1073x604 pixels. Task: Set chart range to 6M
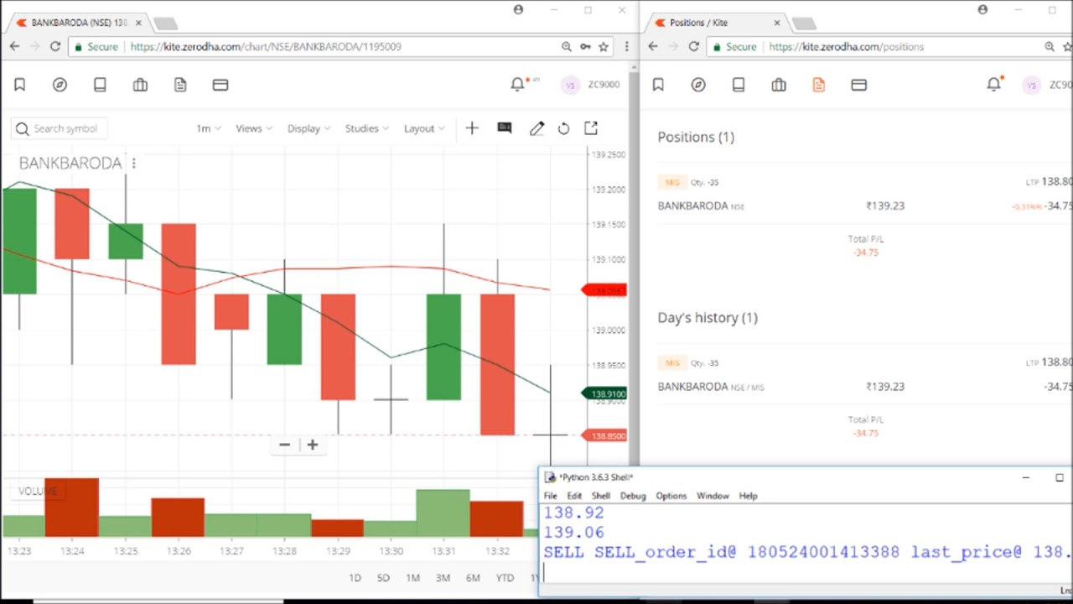[473, 578]
